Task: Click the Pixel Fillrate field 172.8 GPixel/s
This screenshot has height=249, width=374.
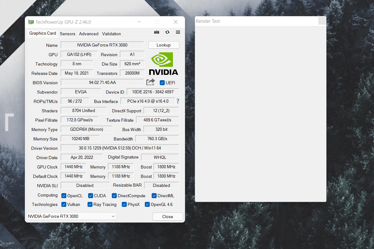Action: [x=80, y=120]
